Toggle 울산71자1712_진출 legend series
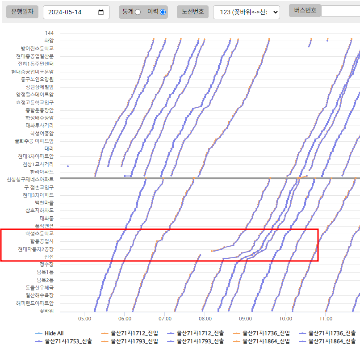This screenshot has width=360, height=349. pos(197,333)
